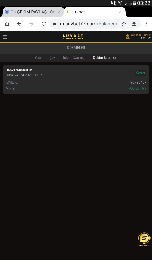Reload the current page
The height and width of the screenshot is (260, 152).
tap(44, 24)
